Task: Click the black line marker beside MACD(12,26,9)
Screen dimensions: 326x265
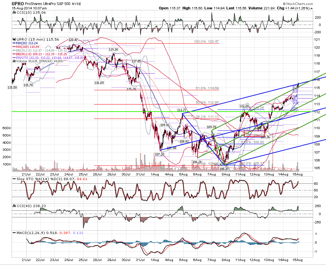Action: point(14,233)
